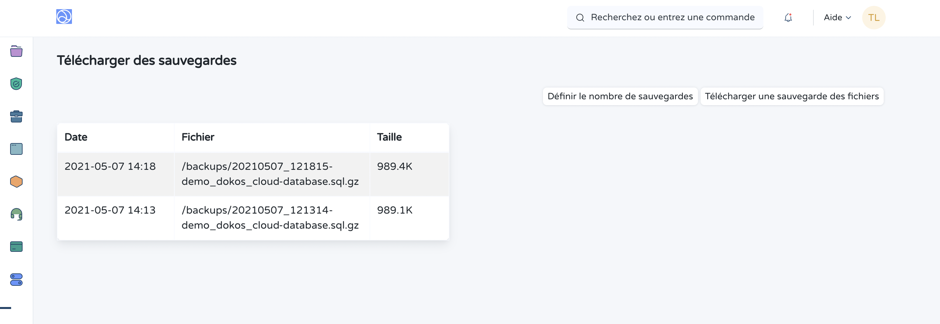
Task: Open the blue toggle switches settings icon
Action: click(16, 280)
